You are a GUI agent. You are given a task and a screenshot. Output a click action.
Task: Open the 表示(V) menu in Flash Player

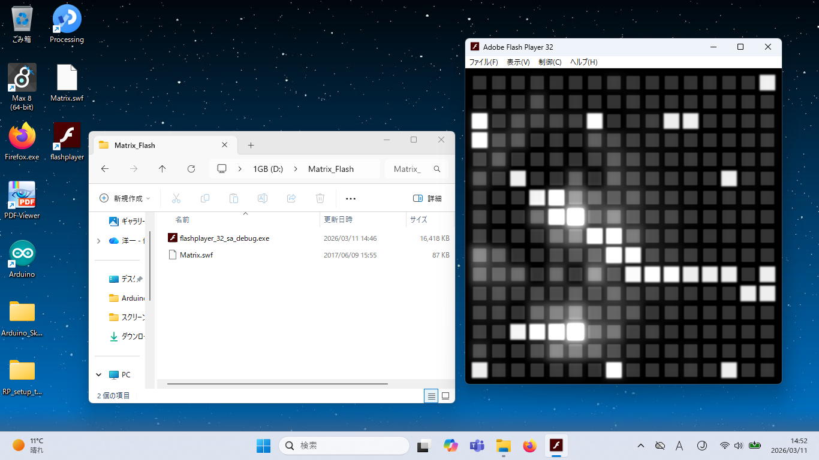(518, 62)
